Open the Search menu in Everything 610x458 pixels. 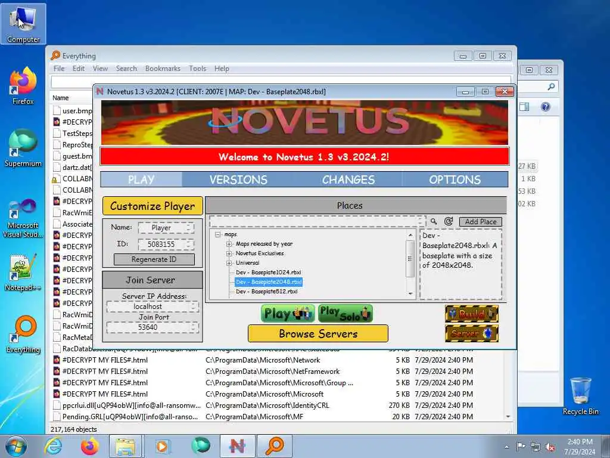coord(126,69)
